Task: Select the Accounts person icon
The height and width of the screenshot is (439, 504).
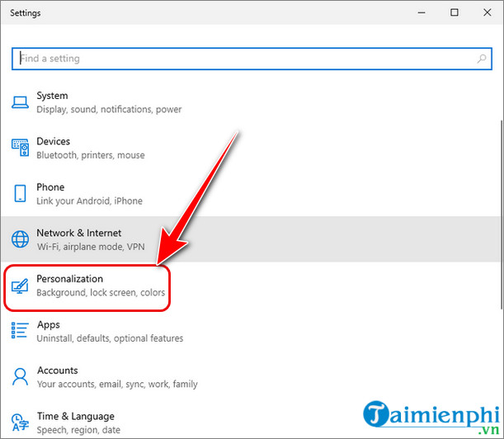Action: pyautogui.click(x=20, y=376)
